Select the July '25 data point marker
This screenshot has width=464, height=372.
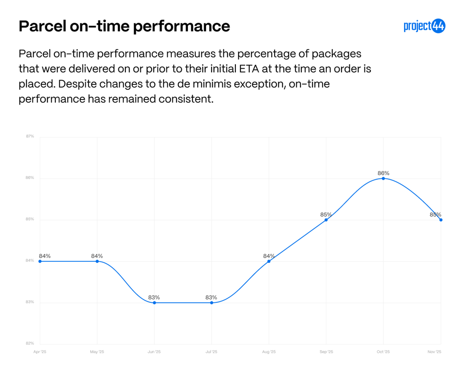pyautogui.click(x=211, y=303)
